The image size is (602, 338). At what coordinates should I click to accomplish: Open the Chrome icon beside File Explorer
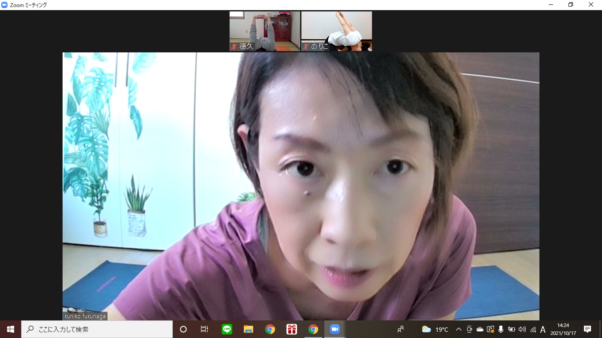(270, 329)
